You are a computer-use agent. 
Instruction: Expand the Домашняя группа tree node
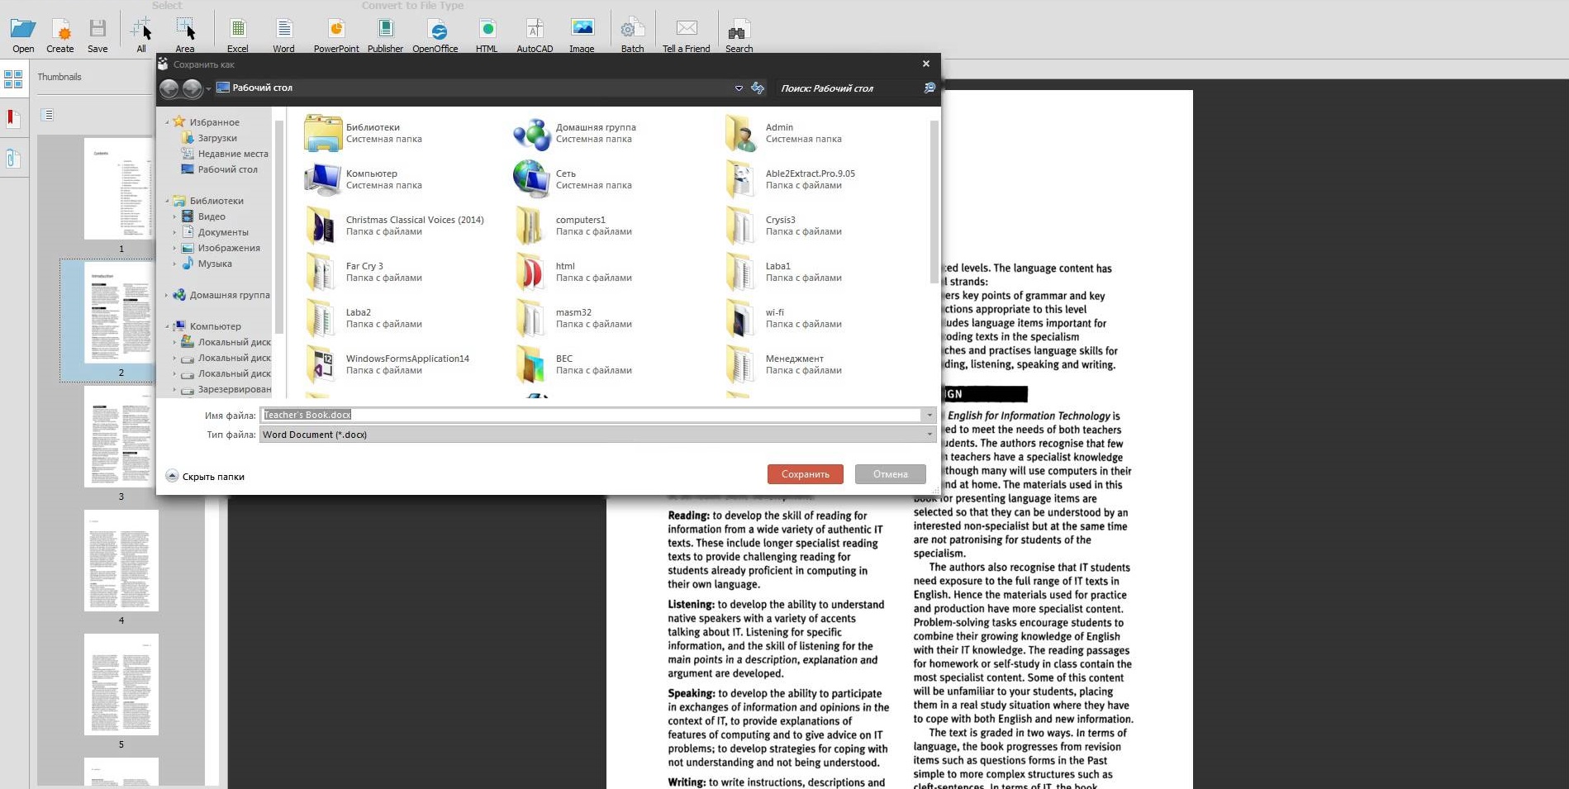tap(167, 295)
